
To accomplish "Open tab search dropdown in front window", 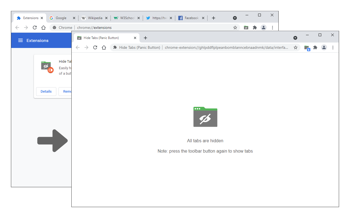I will (295, 38).
